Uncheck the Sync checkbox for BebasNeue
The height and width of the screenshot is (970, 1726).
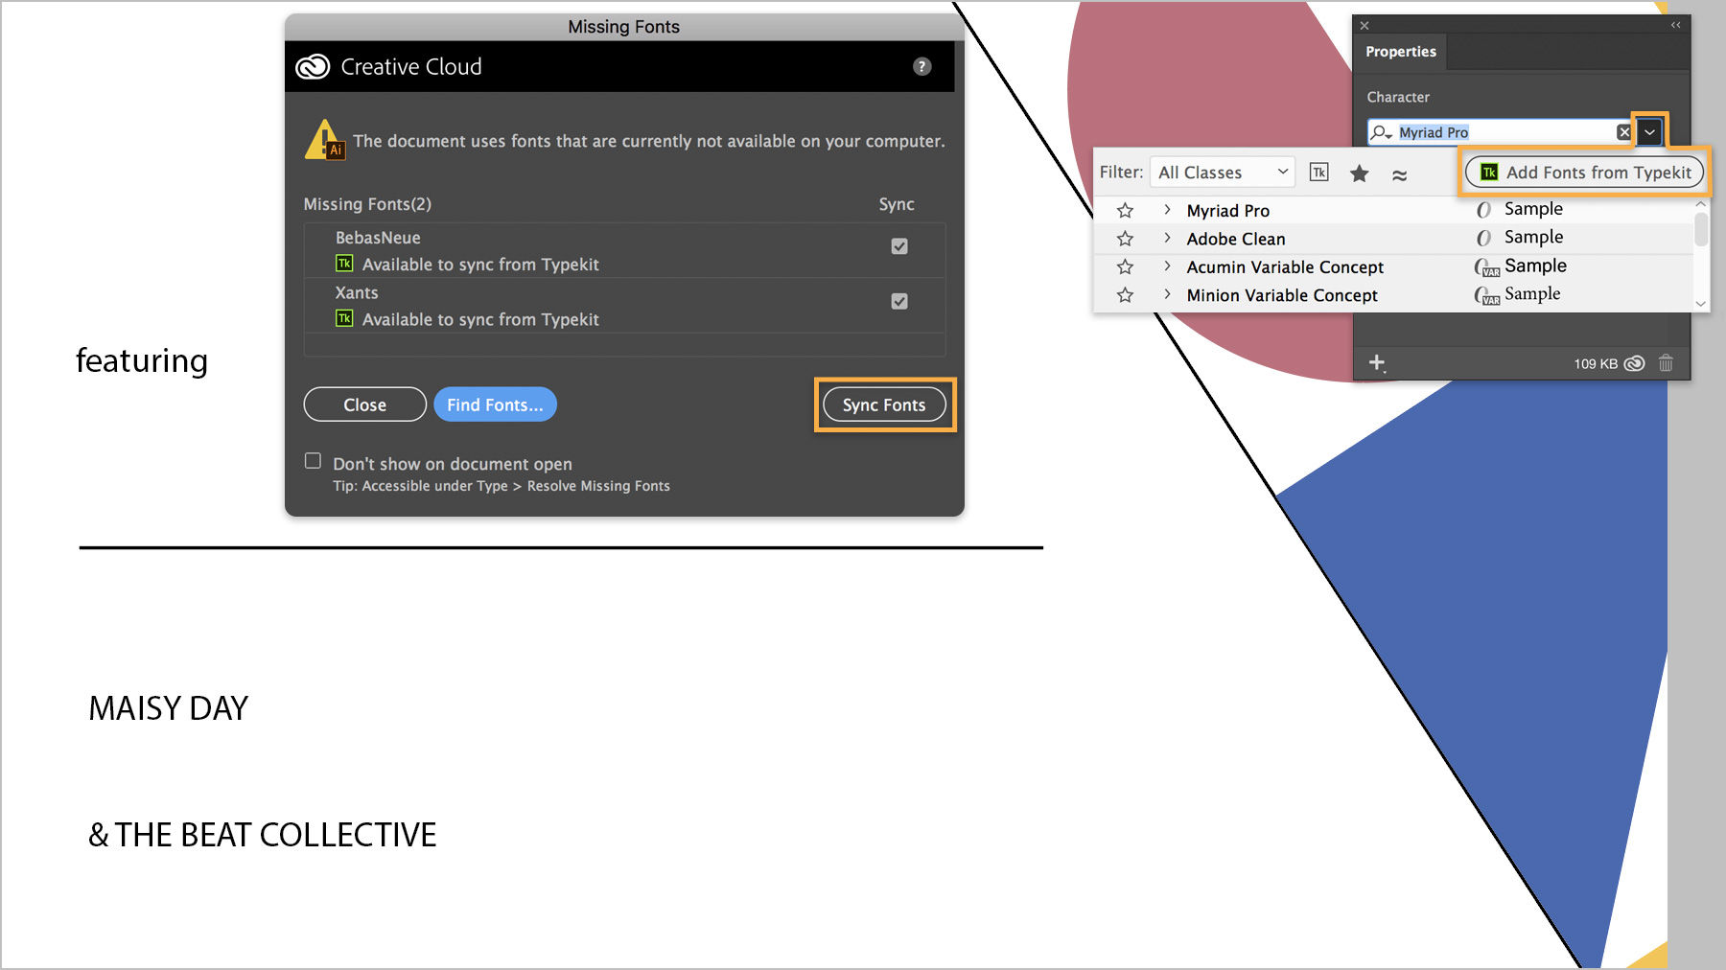point(898,246)
